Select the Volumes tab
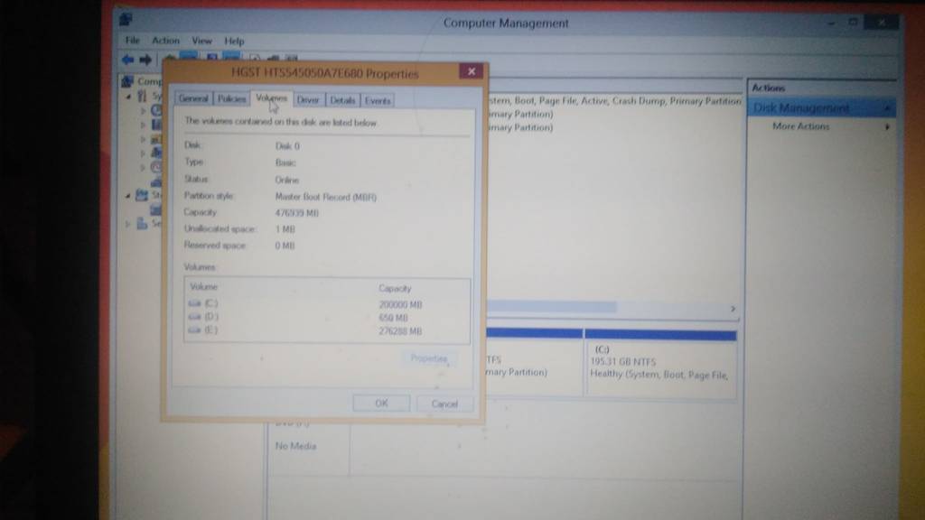Viewport: 925px width, 520px height. click(271, 97)
